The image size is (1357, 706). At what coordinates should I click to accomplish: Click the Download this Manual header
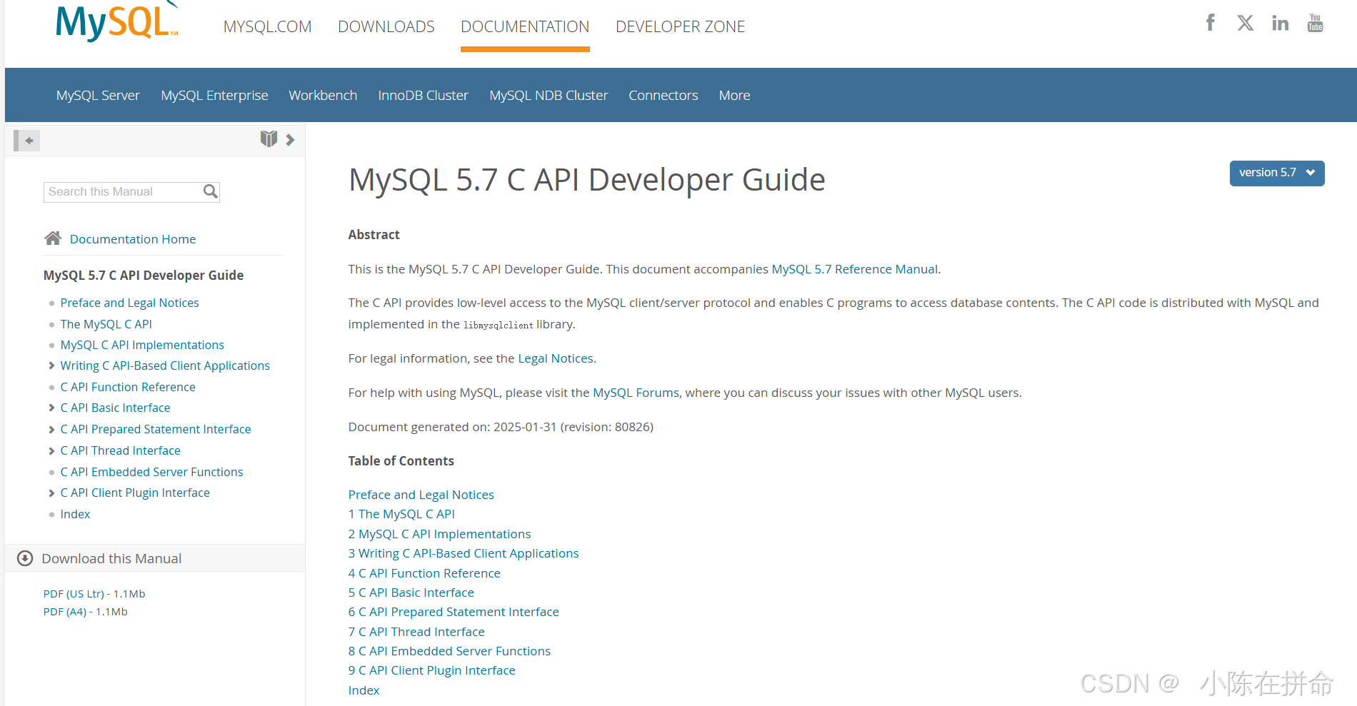click(155, 558)
